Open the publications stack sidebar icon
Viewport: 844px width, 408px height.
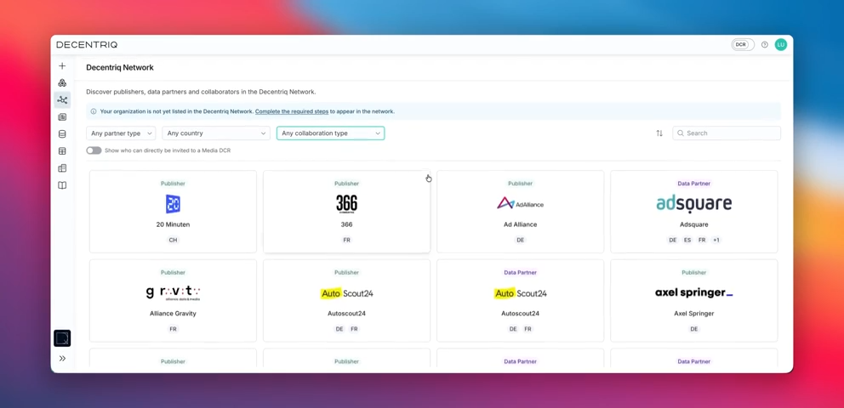tap(62, 116)
